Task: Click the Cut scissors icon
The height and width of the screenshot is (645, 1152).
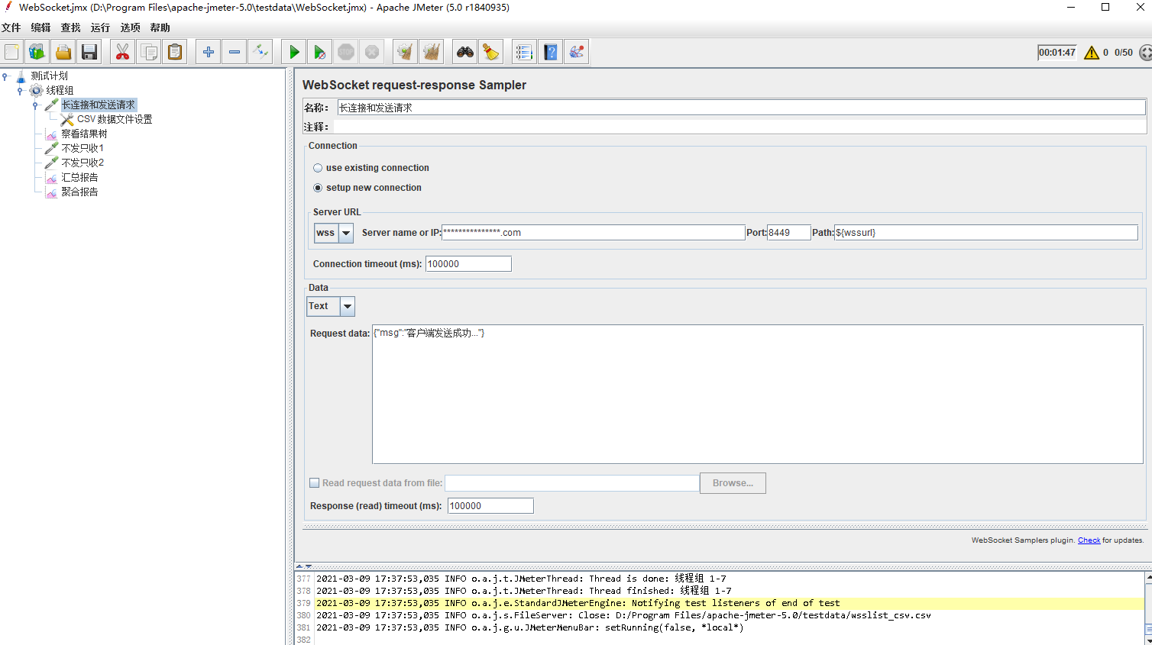Action: 122,51
